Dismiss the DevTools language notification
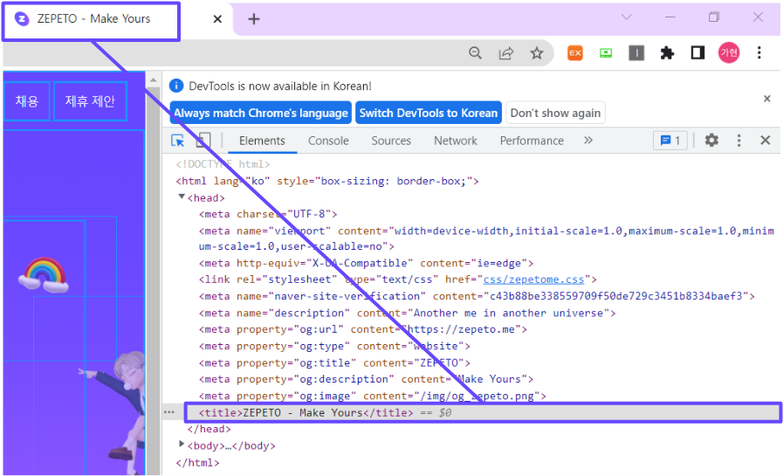783x476 pixels. click(767, 99)
